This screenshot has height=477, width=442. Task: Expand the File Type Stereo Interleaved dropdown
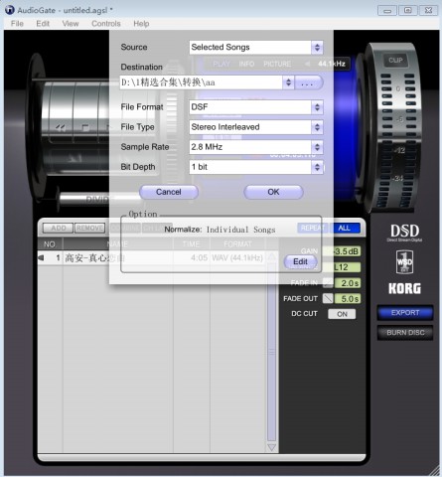coord(317,127)
